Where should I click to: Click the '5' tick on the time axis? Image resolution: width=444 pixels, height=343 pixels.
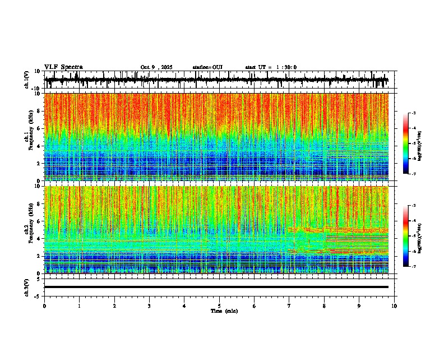pos(219,306)
